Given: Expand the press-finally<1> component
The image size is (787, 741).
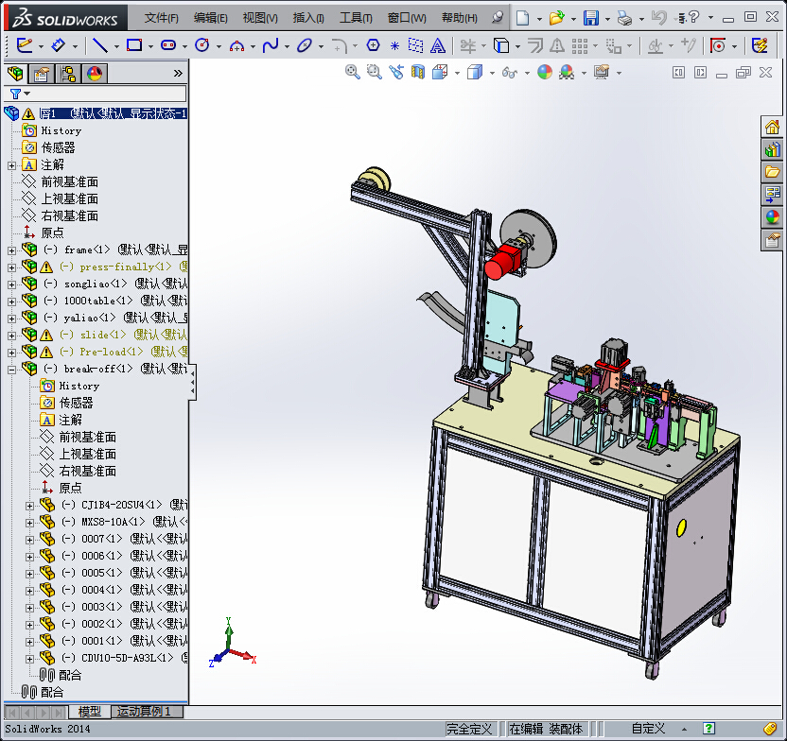Looking at the screenshot, I should click(x=12, y=267).
